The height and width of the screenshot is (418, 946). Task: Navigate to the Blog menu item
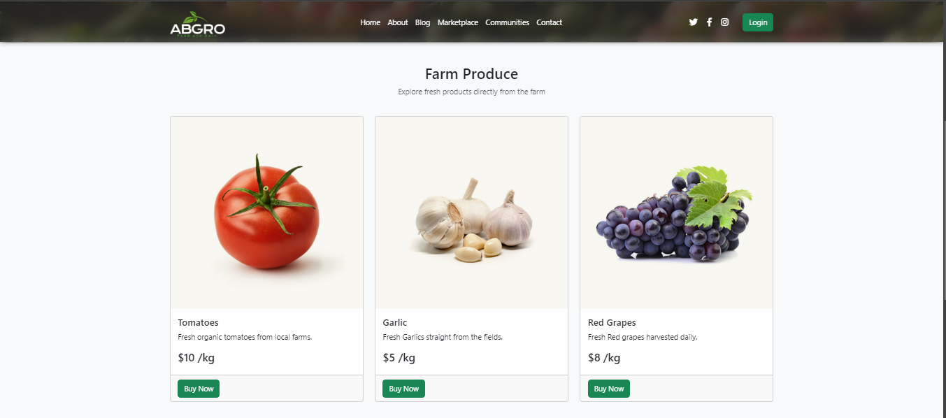[422, 22]
